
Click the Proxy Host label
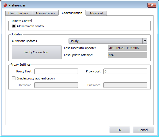(24, 71)
